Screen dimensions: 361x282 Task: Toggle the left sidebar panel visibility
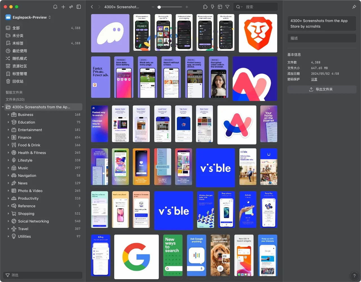(x=79, y=7)
